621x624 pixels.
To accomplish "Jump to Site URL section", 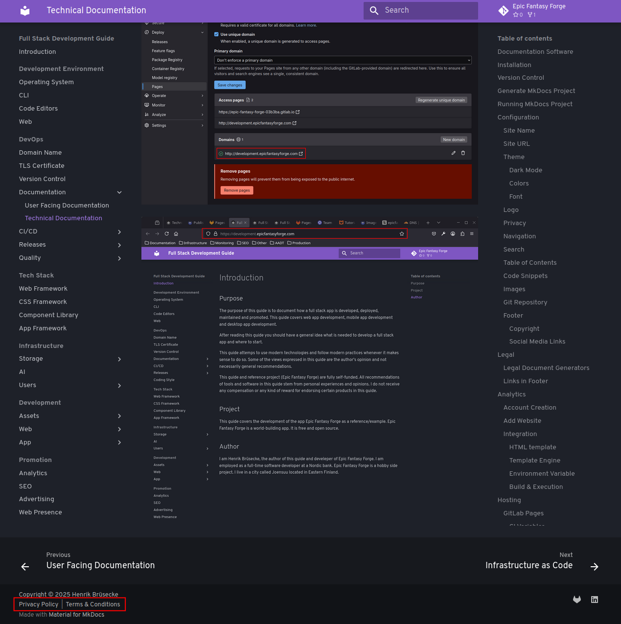I will point(517,144).
